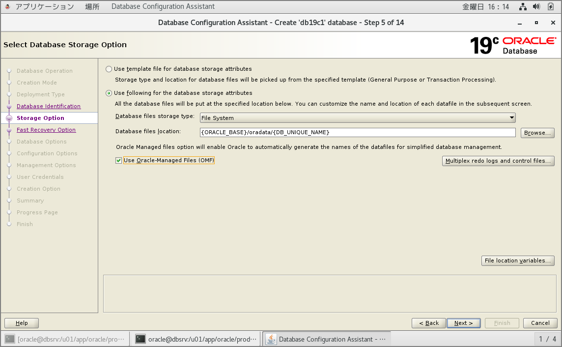The image size is (562, 347).
Task: Open Database files storage type dropdown
Action: pos(357,118)
